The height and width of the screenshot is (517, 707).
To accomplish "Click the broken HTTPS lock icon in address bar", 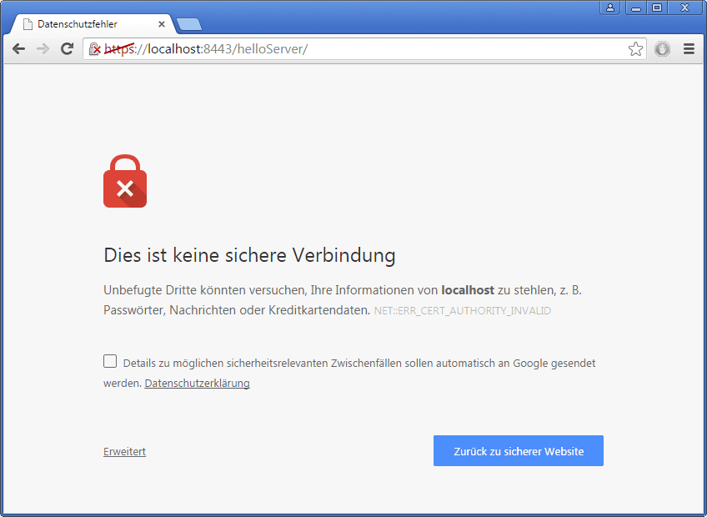I will point(95,49).
